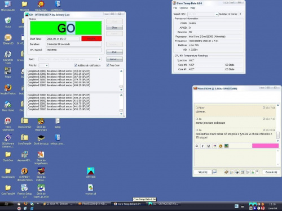Toggle italic formatting in the chat window
Screen dimensions: 282x211
click(202, 146)
